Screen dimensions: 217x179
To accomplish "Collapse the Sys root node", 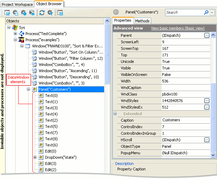I will [x=9, y=27].
